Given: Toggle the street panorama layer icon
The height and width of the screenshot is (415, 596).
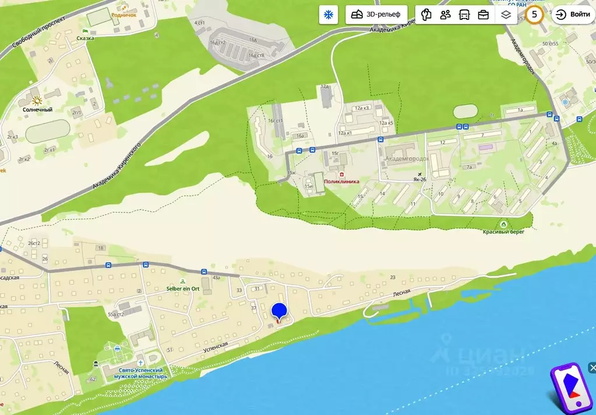Looking at the screenshot, I should (426, 15).
